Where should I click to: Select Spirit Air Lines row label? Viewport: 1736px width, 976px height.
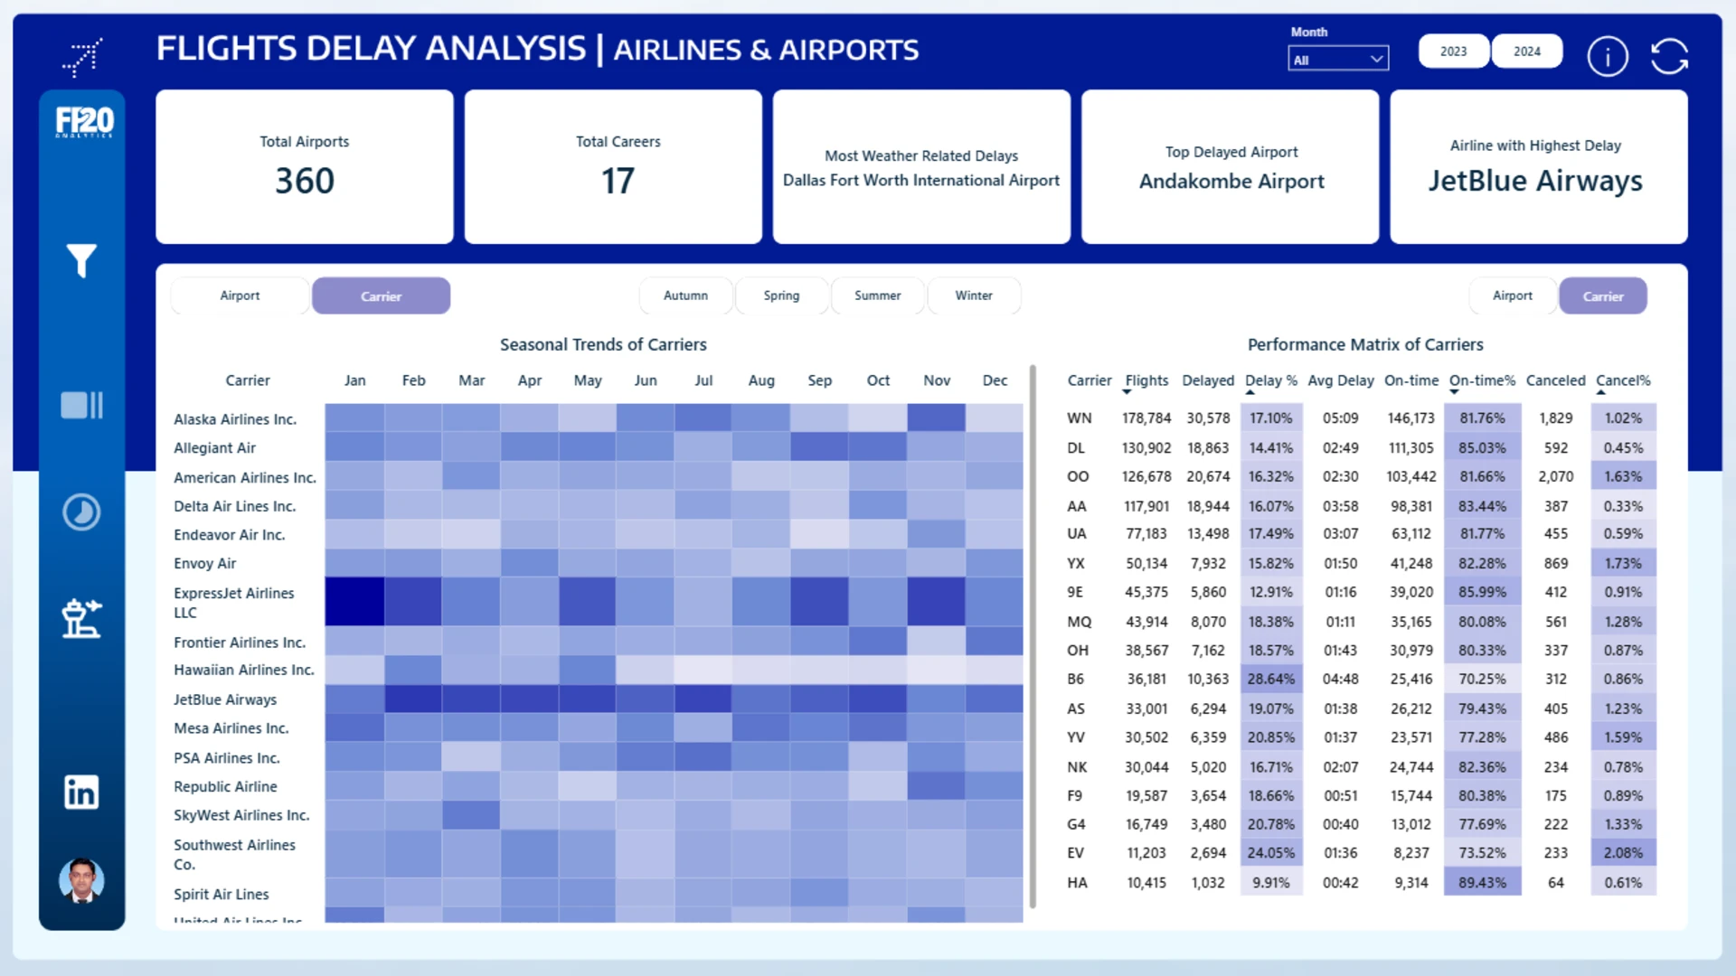222,894
